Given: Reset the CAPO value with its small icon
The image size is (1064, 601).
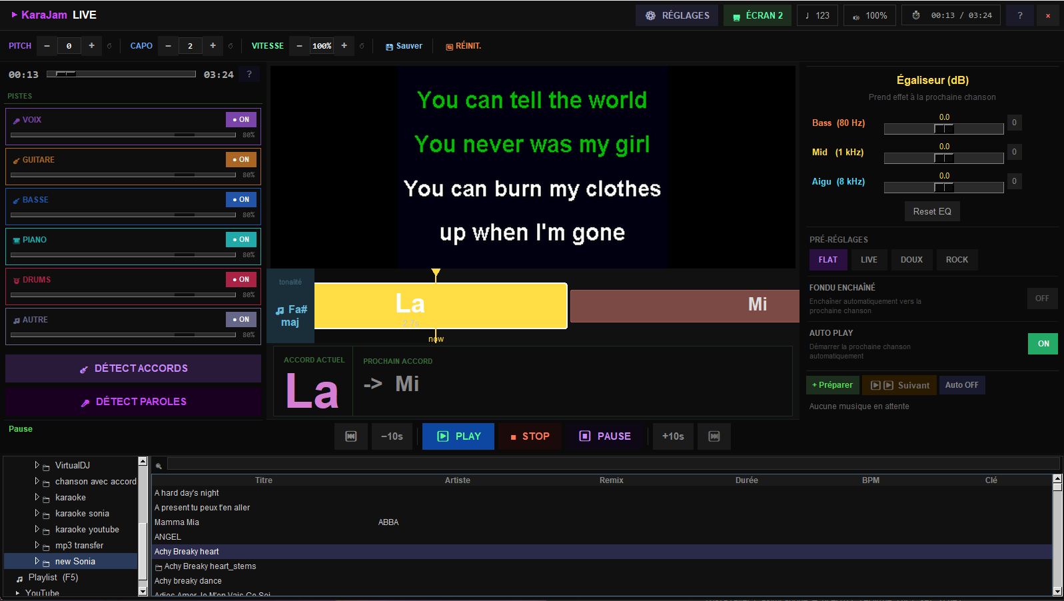Looking at the screenshot, I should 231,46.
